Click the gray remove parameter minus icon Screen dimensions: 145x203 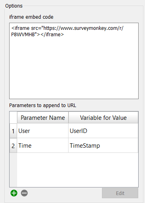tap(24, 193)
